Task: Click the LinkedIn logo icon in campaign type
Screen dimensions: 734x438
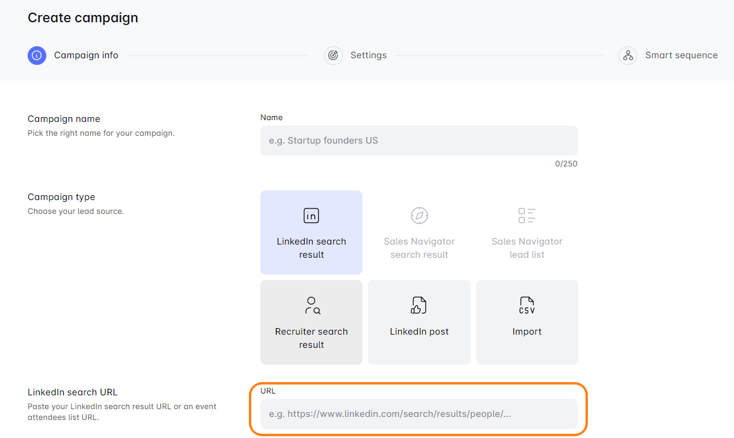Action: pos(311,216)
